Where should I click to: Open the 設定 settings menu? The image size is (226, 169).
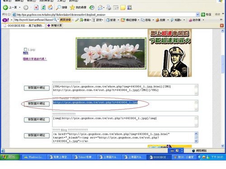coord(98,20)
